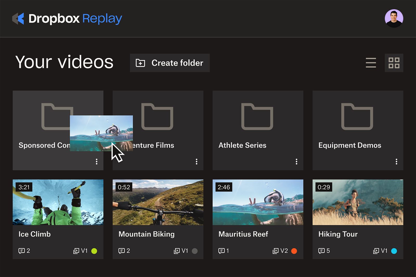Toggle the gray status dot on Mountain Biking
The height and width of the screenshot is (277, 416).
pos(194,251)
